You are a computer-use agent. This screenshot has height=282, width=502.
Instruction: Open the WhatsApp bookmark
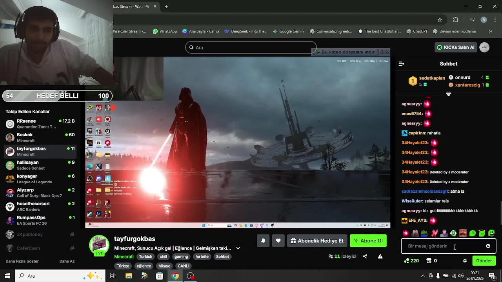point(165,31)
